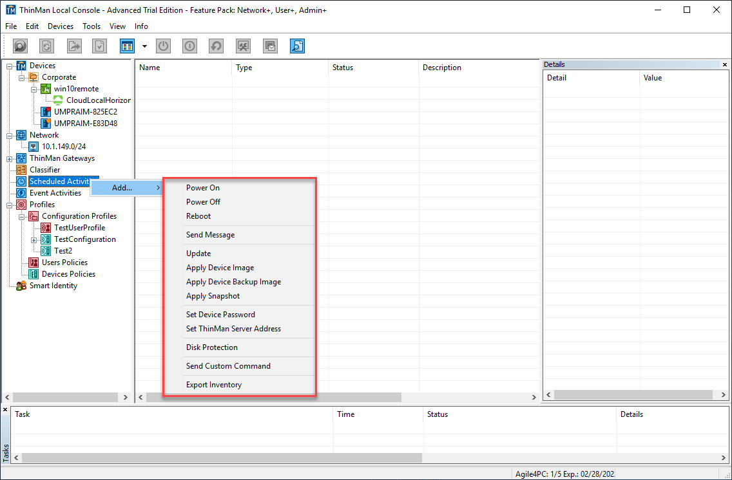
Task: Click the Scheduled Activities clock icon
Action: [x=21, y=181]
